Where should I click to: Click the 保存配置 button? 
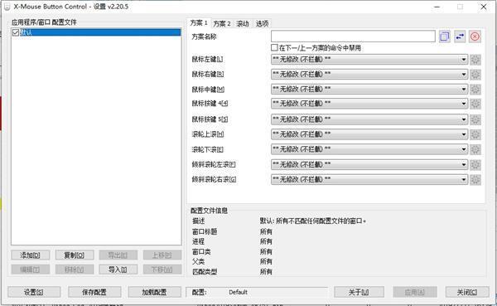coord(94,292)
